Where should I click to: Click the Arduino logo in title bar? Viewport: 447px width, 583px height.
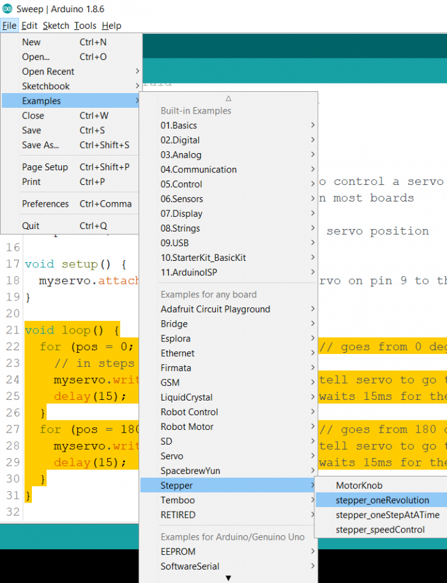[x=7, y=8]
